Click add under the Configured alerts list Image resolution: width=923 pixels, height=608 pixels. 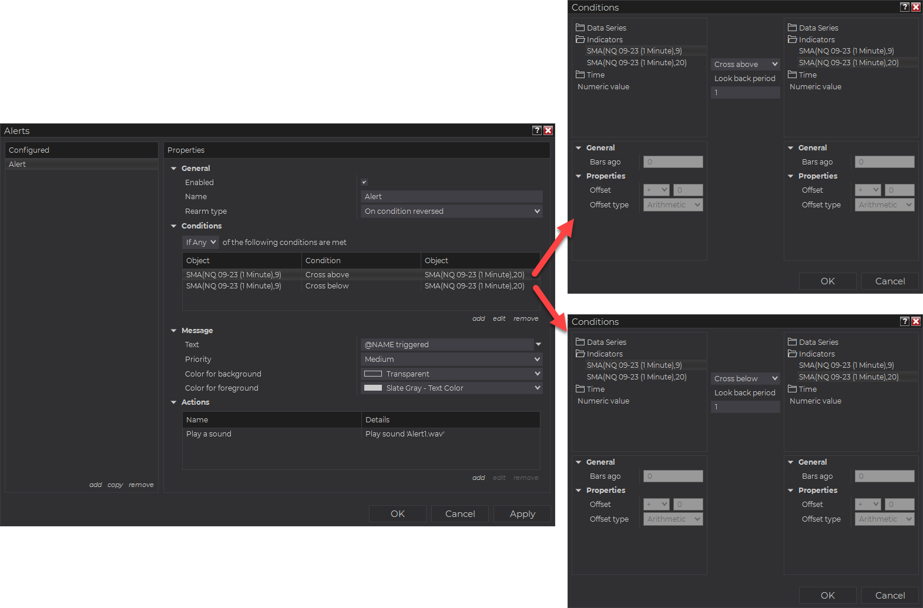pos(96,485)
